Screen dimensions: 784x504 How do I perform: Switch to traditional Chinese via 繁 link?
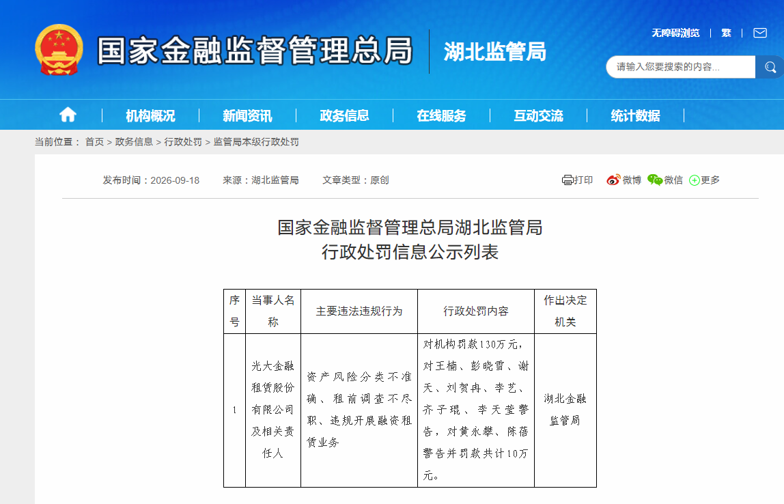click(726, 33)
